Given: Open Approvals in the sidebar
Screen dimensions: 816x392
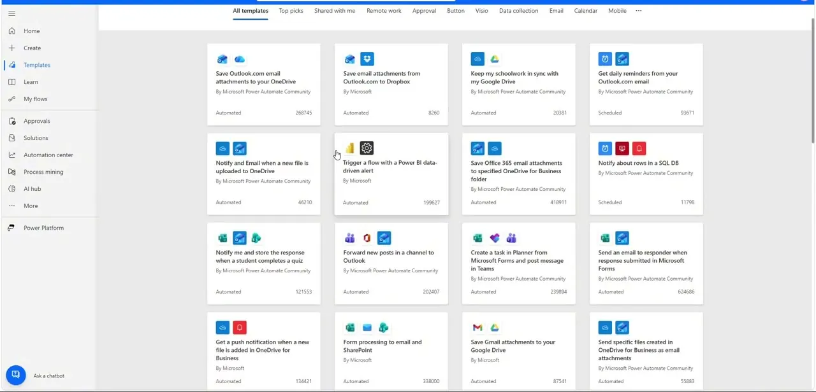Looking at the screenshot, I should (x=37, y=121).
